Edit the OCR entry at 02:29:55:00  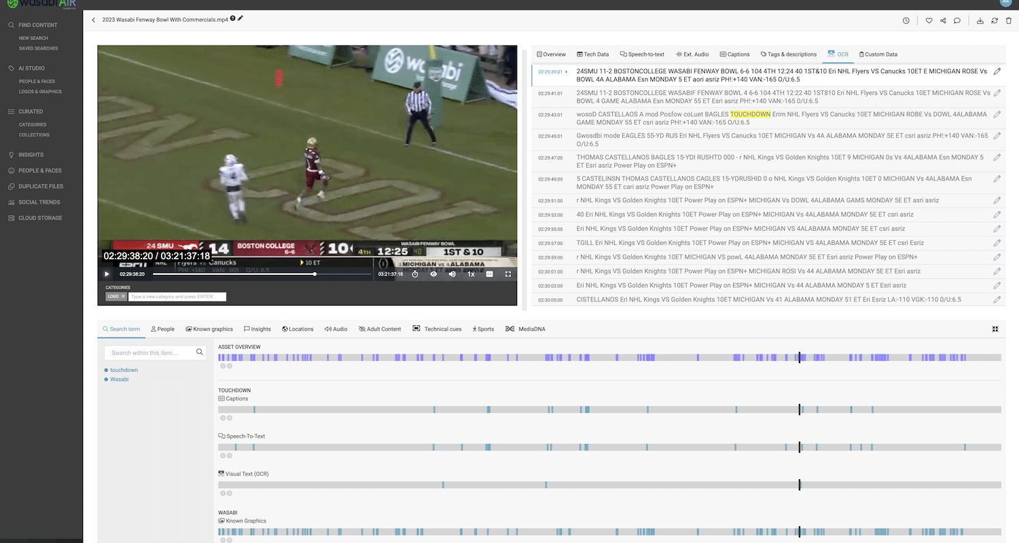[997, 229]
